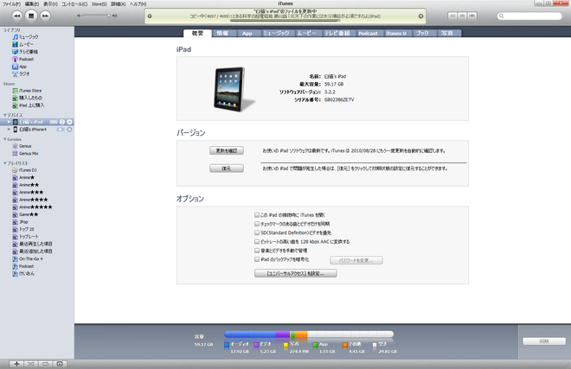
Task: Enable manually manage music and videos
Action: tap(257, 251)
